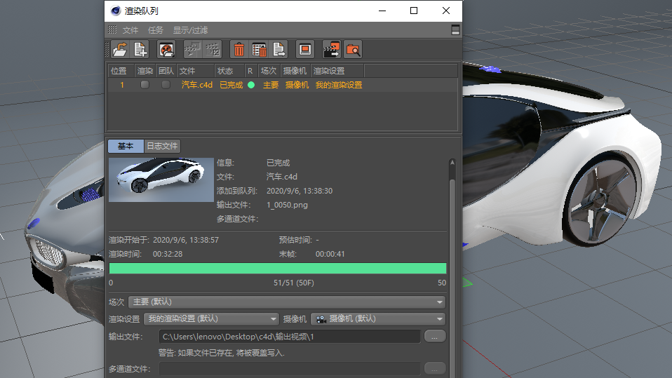
Task: Click the 51/51 (50F) frame counter
Action: point(294,283)
